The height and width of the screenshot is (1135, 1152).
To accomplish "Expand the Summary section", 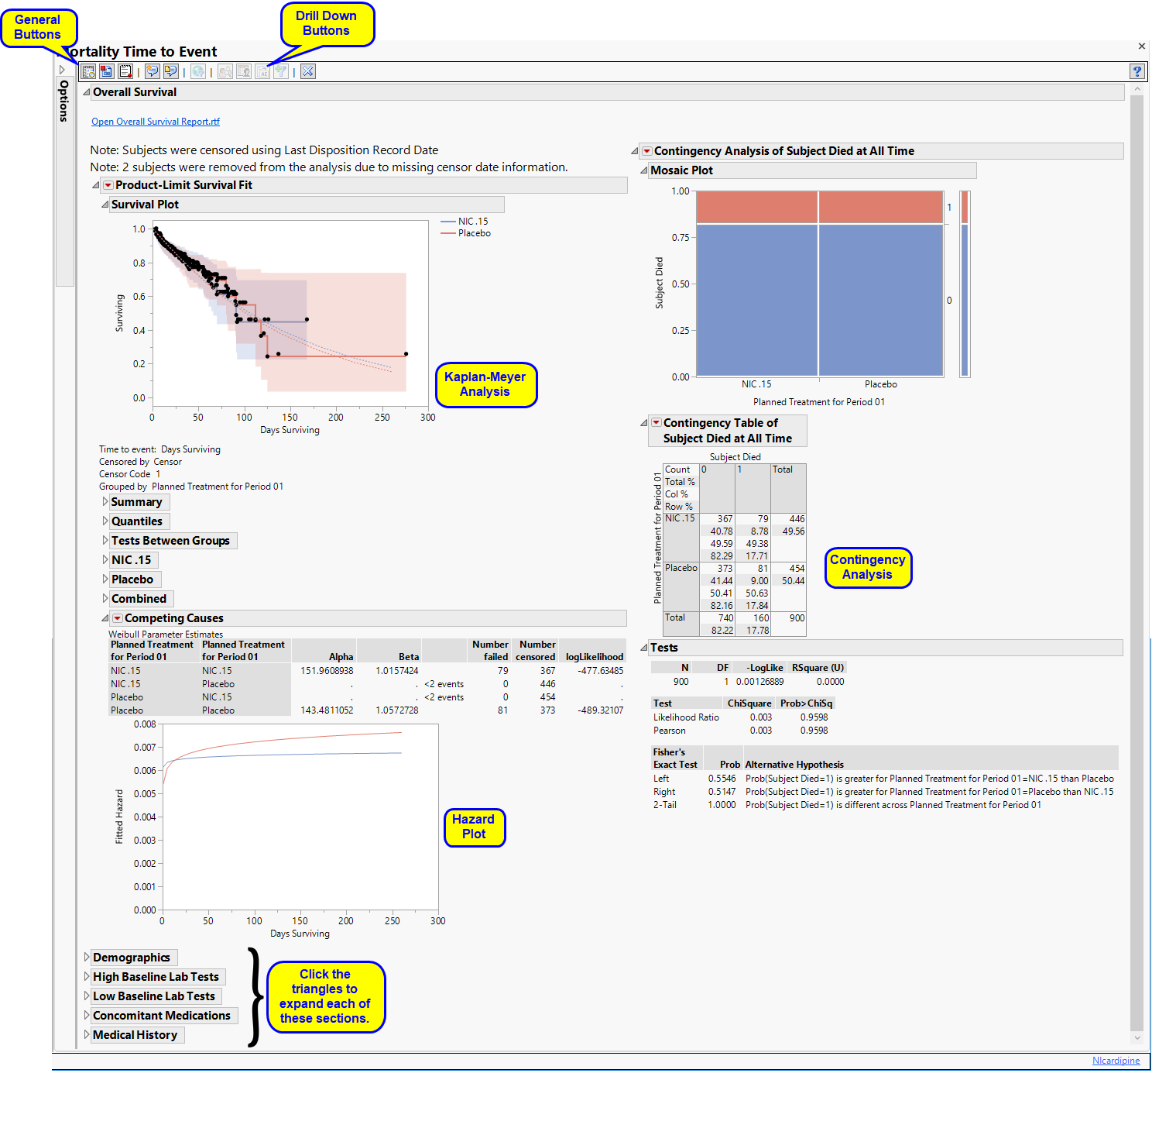I will [105, 502].
